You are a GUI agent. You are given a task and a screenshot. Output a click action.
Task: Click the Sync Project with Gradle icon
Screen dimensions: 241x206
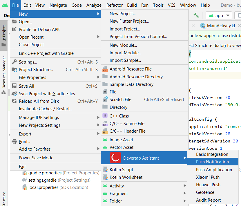[14, 94]
